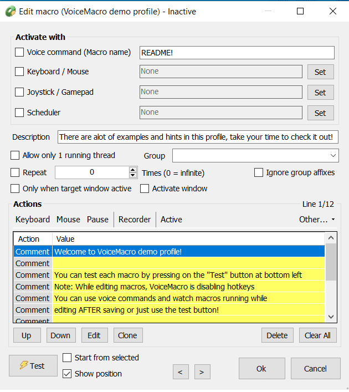Tick the Keyboard / Mouse checkbox
The height and width of the screenshot is (392, 349).
19,72
